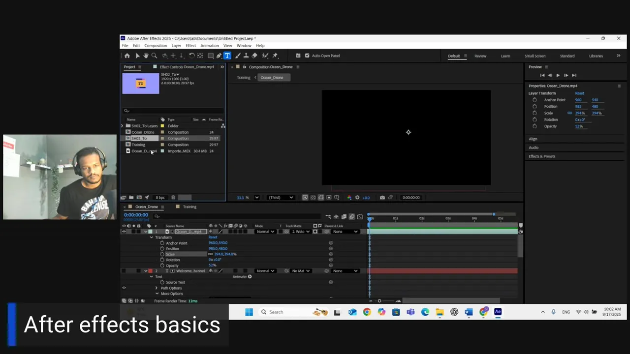Select the Brush tool
This screenshot has width=630, height=354.
[x=238, y=56]
